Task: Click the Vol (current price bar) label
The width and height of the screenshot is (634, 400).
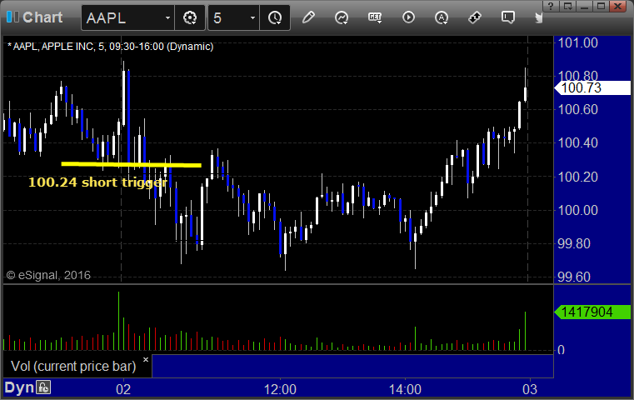Action: click(73, 366)
